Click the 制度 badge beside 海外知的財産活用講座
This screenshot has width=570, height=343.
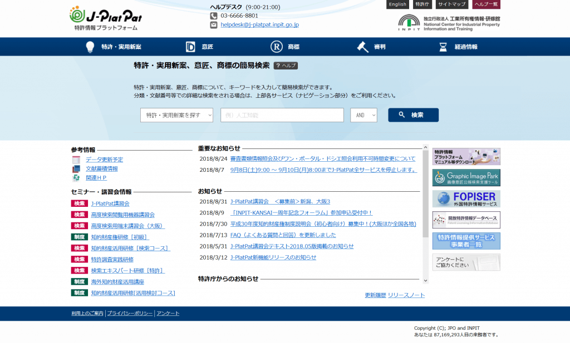point(79,282)
